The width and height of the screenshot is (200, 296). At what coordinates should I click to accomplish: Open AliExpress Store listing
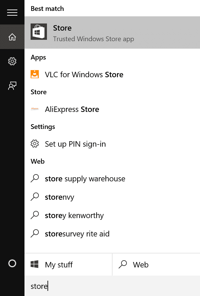coord(112,109)
